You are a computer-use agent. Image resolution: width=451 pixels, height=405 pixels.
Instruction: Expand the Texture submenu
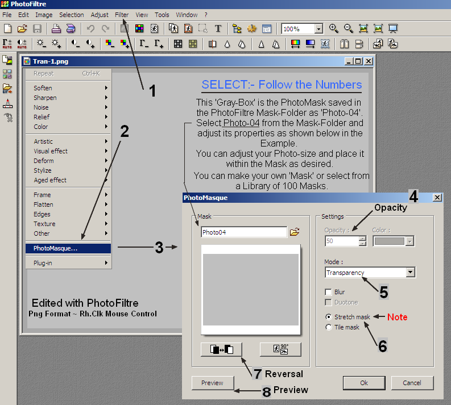click(x=68, y=224)
